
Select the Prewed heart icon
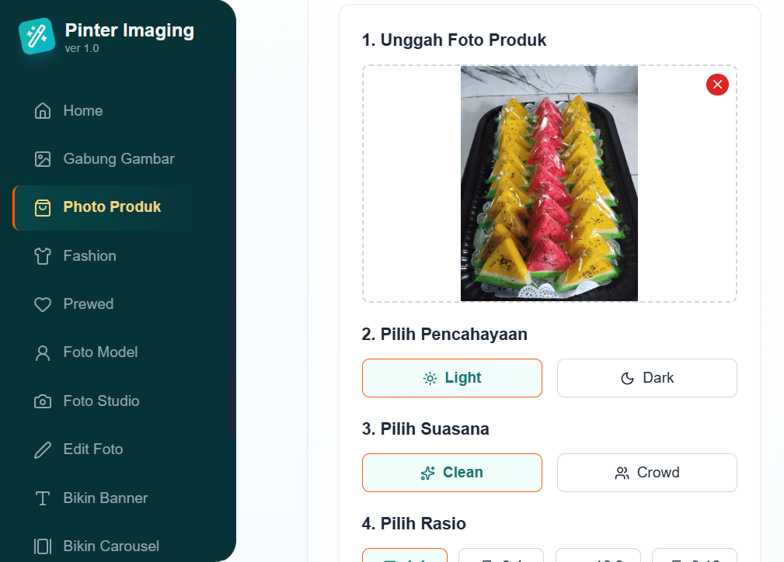coord(43,304)
